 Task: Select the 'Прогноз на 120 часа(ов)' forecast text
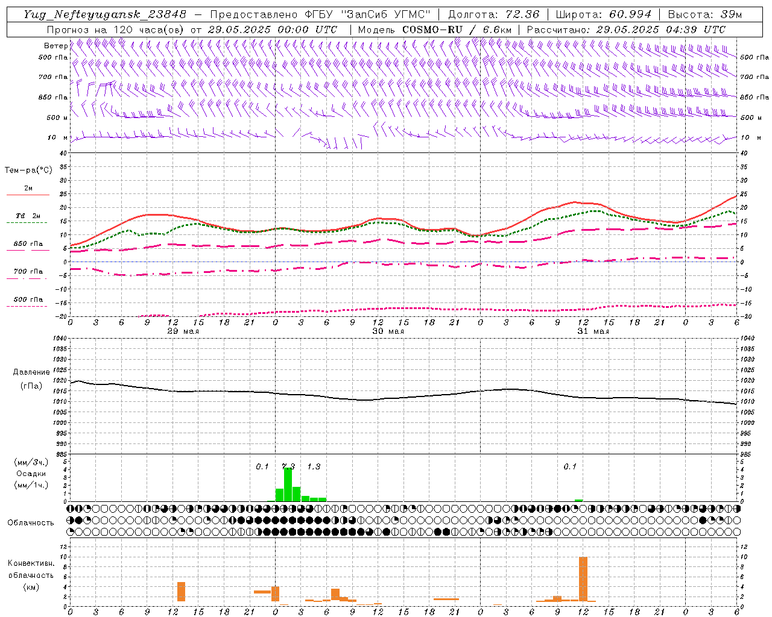pyautogui.click(x=116, y=30)
